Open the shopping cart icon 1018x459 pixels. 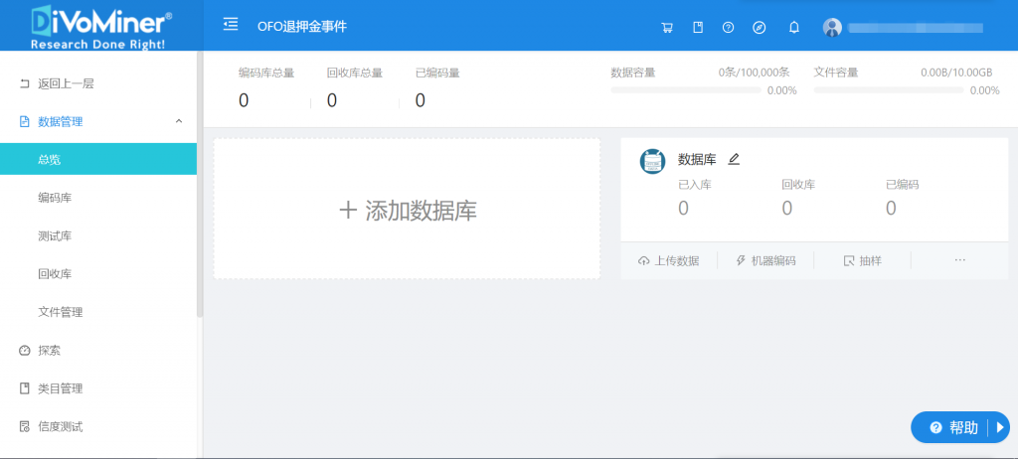667,27
